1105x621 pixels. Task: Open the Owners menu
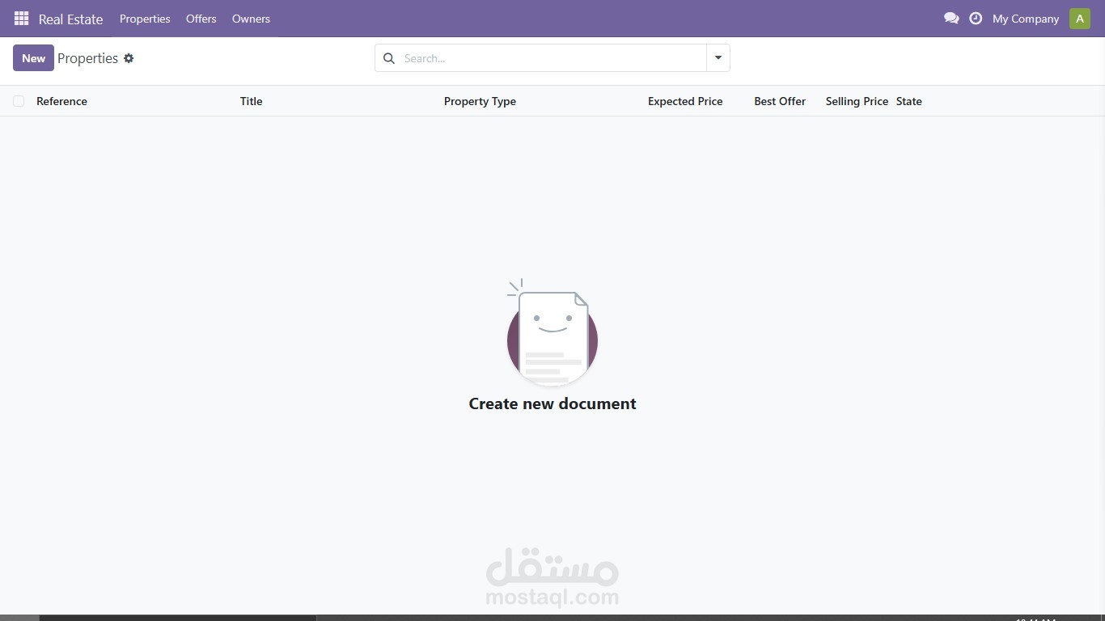[x=251, y=19]
